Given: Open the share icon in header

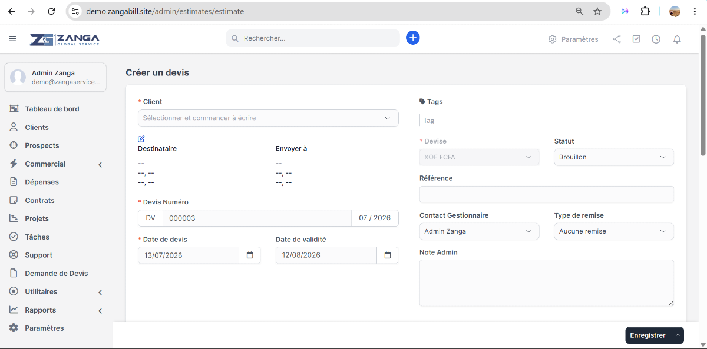Looking at the screenshot, I should (x=617, y=39).
